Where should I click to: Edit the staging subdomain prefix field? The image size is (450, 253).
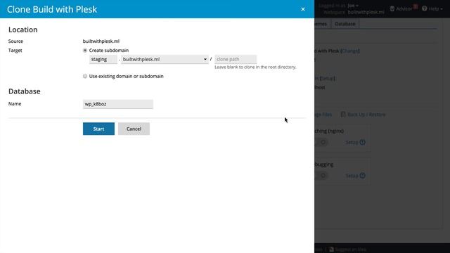tap(103, 59)
